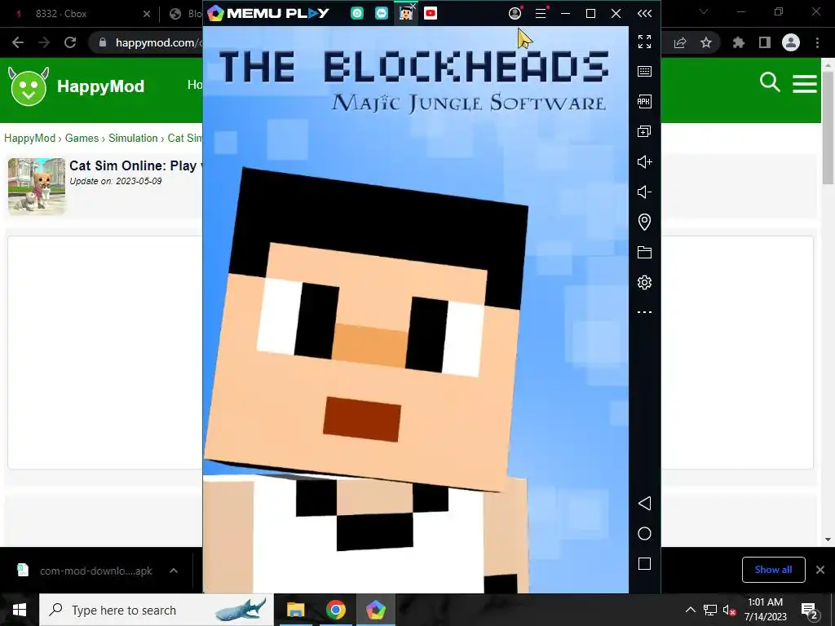835x626 pixels.
Task: Toggle Chrome side panel icon
Action: point(765,42)
